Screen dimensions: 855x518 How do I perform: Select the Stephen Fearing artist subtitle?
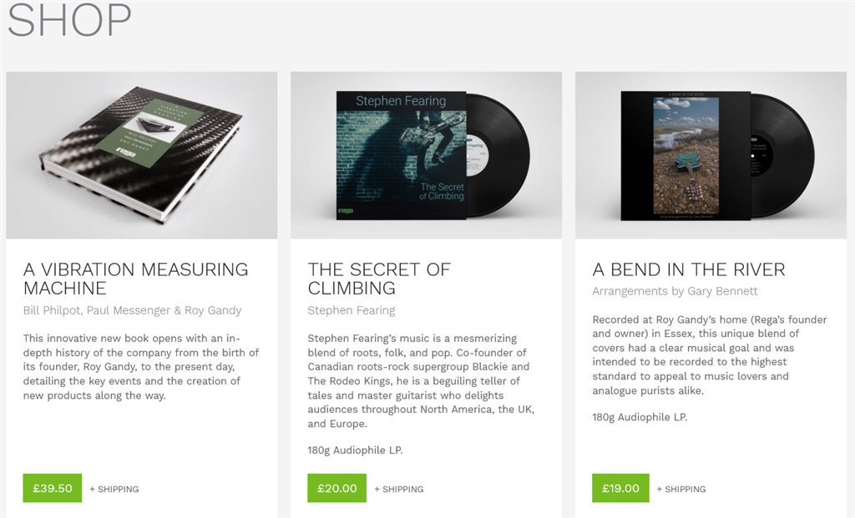click(x=352, y=310)
